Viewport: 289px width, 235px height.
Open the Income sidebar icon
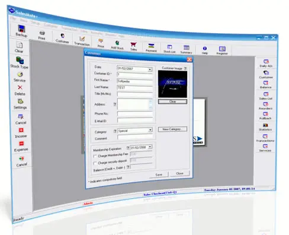pos(21,130)
